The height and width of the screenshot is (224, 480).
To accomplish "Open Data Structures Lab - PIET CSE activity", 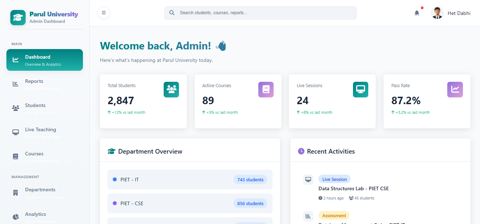I will (x=353, y=188).
